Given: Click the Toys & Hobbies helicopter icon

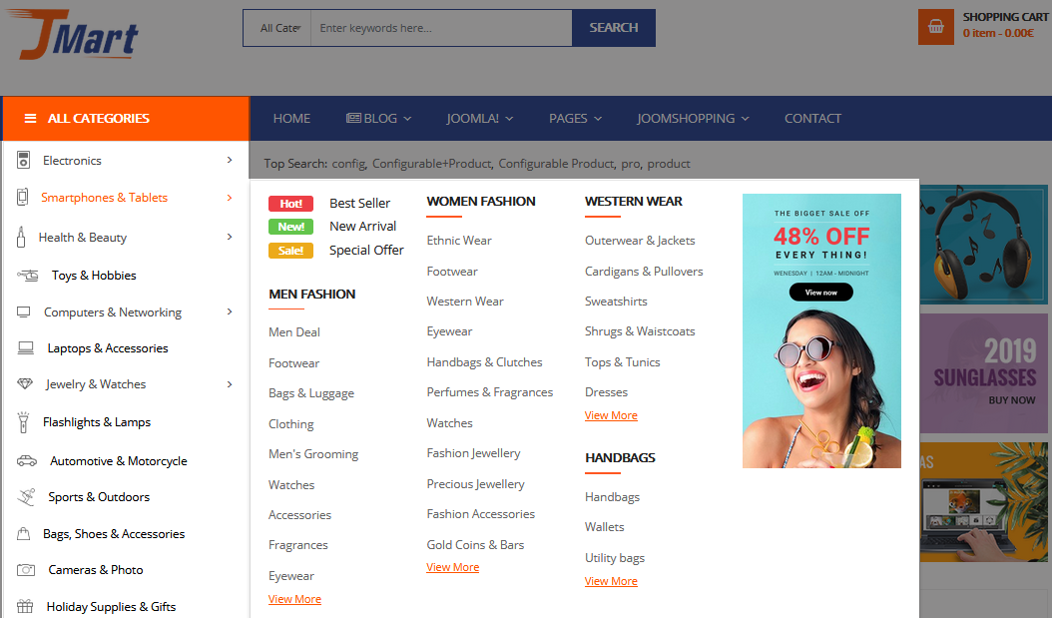Looking at the screenshot, I should (x=28, y=276).
